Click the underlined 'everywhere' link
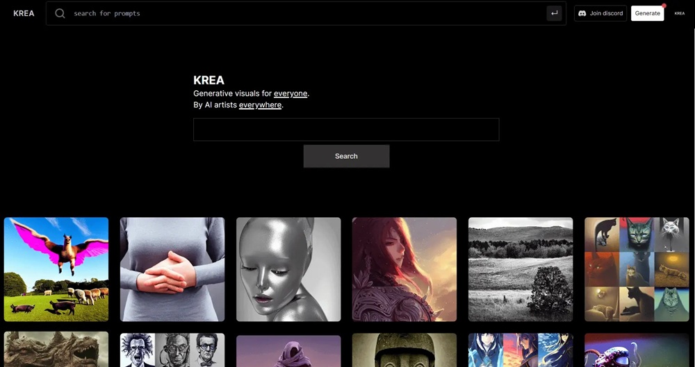This screenshot has width=695, height=367. (x=260, y=105)
